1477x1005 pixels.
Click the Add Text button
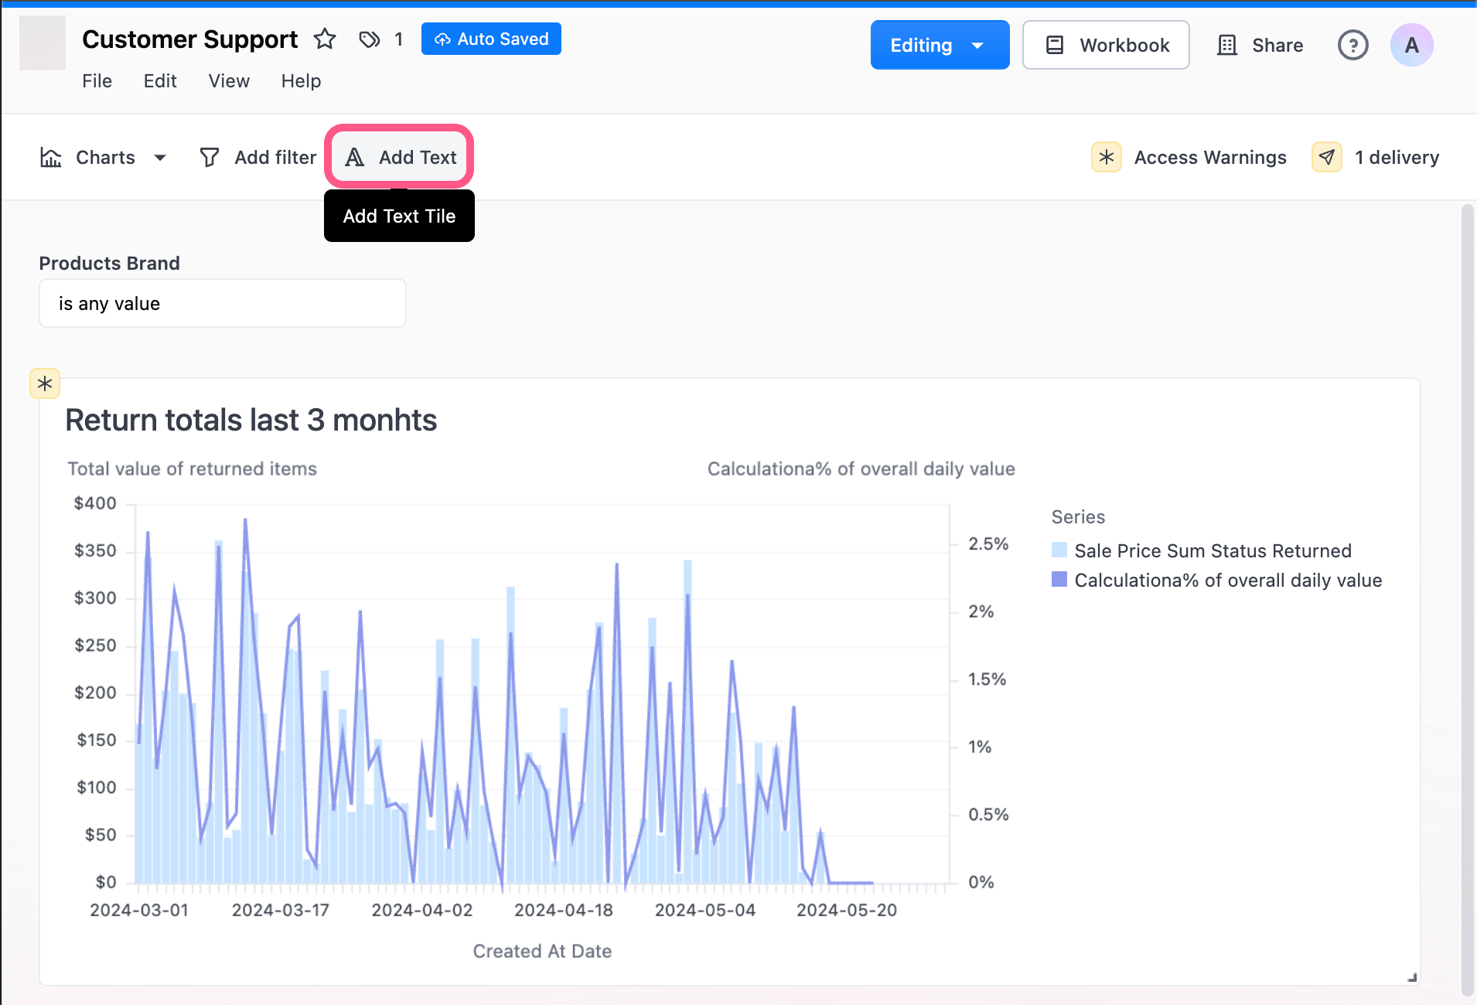click(400, 157)
